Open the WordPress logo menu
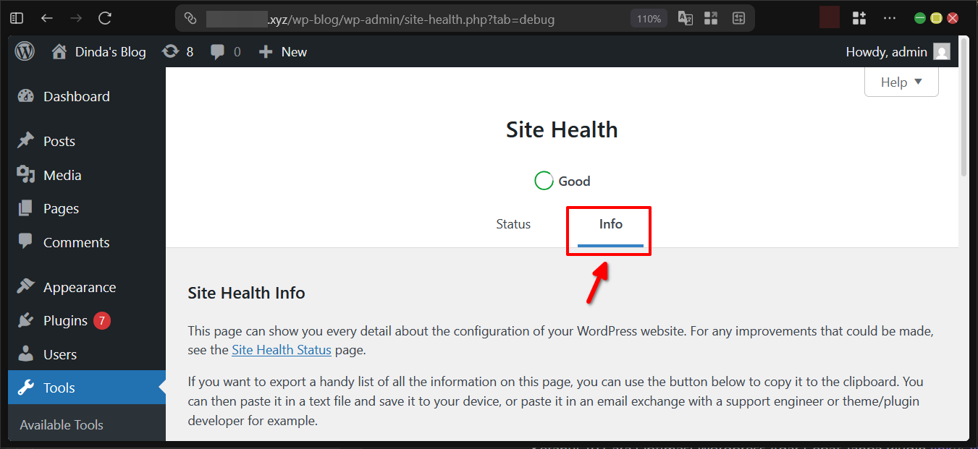The width and height of the screenshot is (978, 449). (x=24, y=51)
